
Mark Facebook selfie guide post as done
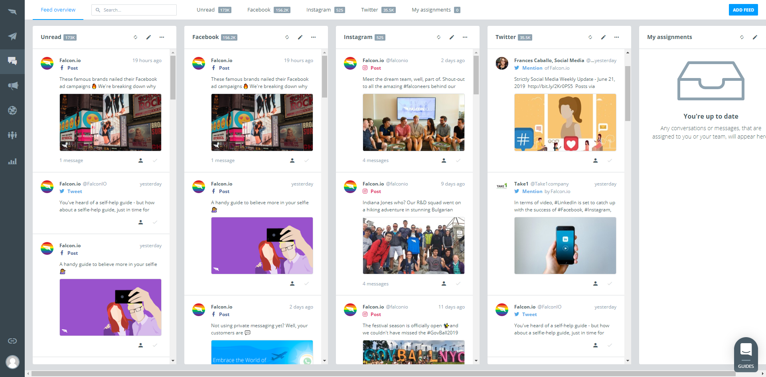306,283
